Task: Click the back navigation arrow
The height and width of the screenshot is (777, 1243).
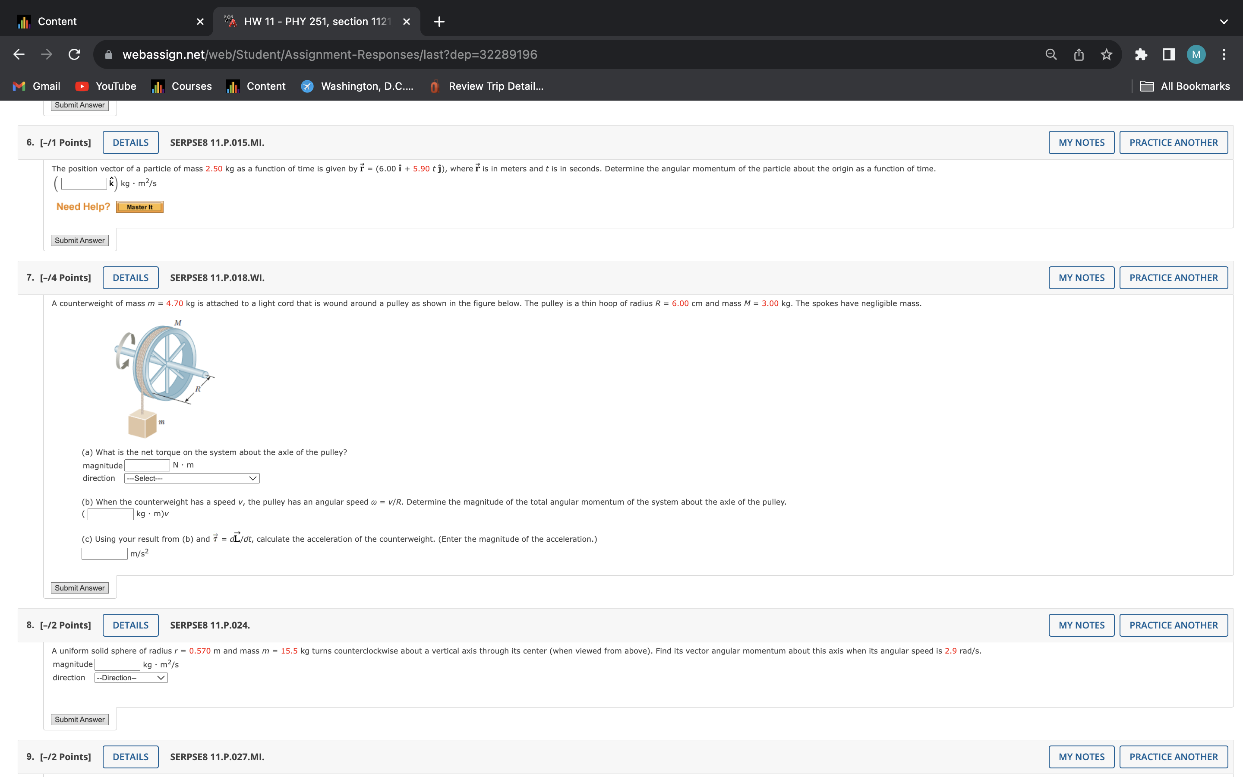Action: pos(19,54)
